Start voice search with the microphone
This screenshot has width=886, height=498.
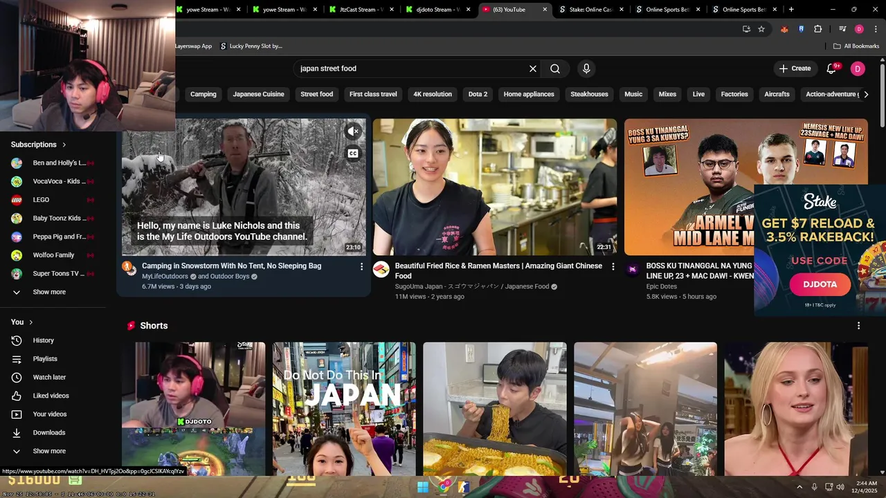[586, 68]
